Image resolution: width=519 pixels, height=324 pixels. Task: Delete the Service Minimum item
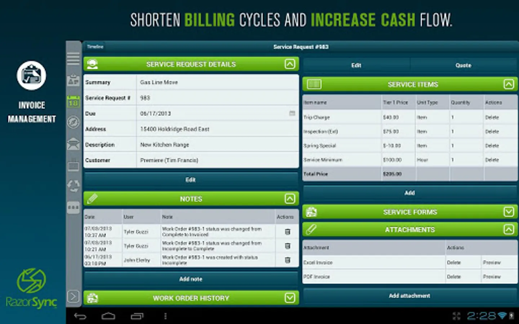[x=492, y=160]
